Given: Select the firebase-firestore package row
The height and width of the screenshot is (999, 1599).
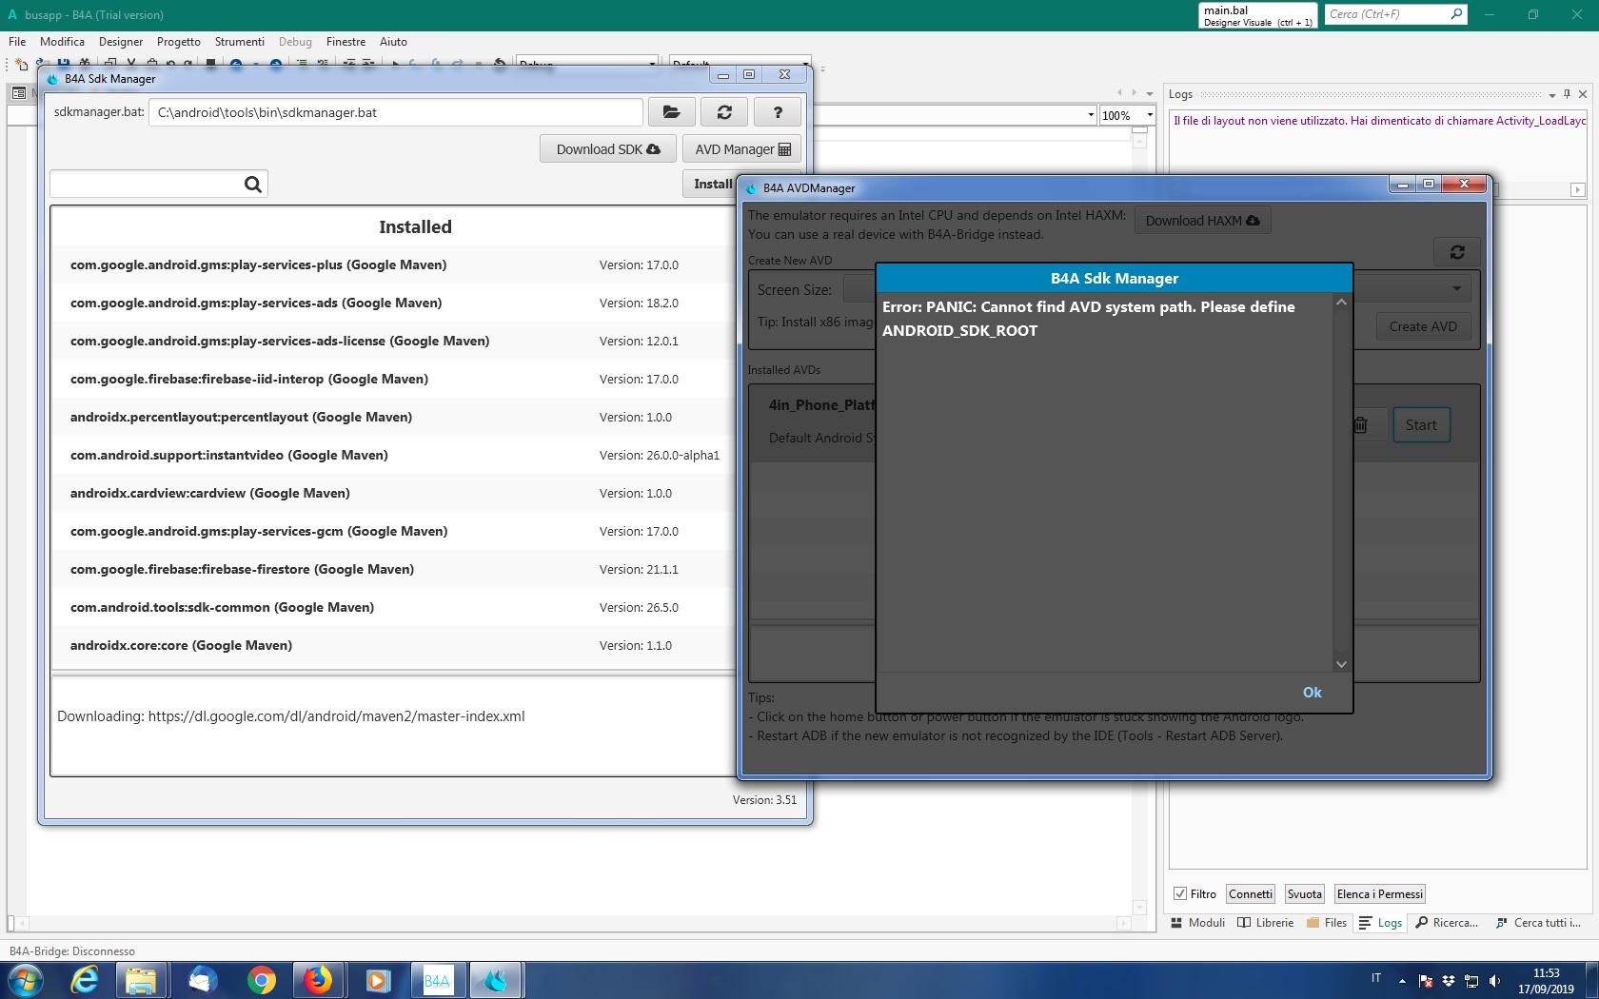Looking at the screenshot, I should coord(394,569).
